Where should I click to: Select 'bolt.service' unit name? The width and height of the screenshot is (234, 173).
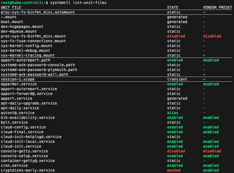coord(14,122)
